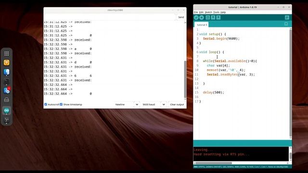308x173 pixels.
Task: Open the Help menu
Action: [x=223, y=12]
